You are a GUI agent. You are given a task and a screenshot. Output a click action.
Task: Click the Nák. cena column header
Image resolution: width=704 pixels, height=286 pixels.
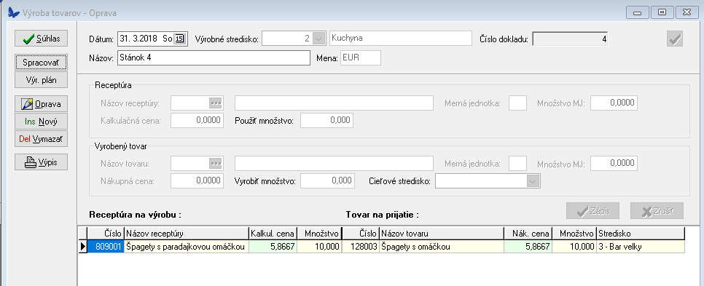(528, 234)
